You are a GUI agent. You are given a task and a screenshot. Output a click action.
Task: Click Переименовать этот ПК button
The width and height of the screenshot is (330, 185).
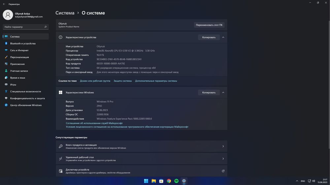(209, 25)
